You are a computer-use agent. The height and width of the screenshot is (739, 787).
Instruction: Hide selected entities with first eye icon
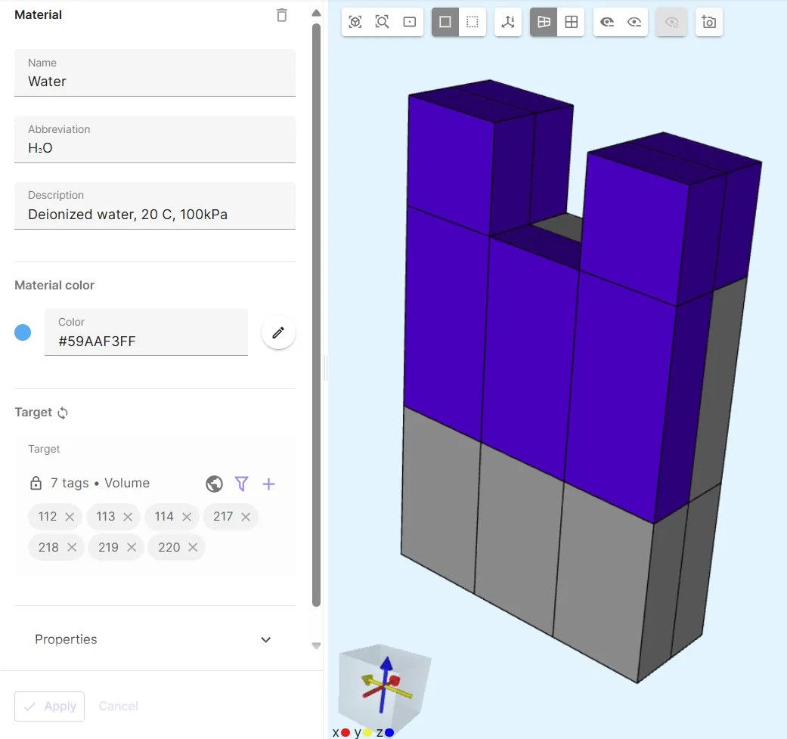pyautogui.click(x=607, y=22)
